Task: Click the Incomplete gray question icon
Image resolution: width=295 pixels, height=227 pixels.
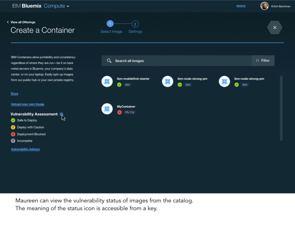Action: pyautogui.click(x=13, y=141)
